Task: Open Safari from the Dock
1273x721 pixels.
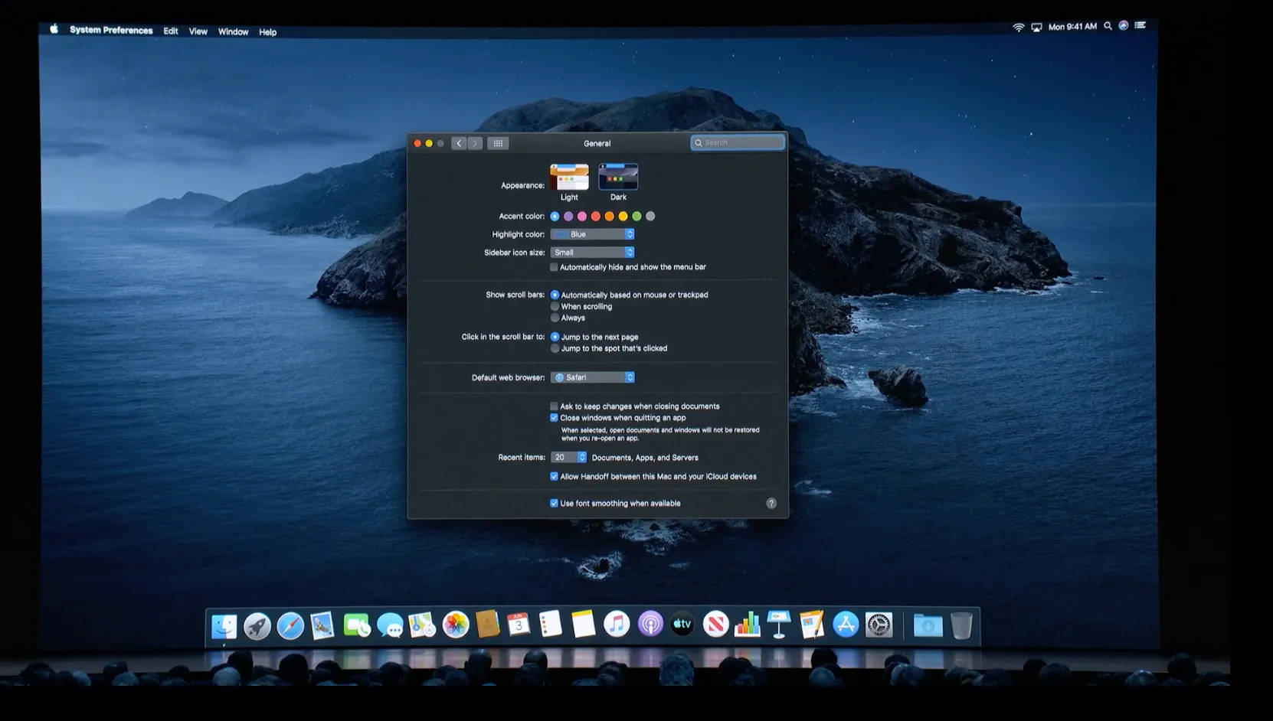Action: 290,625
